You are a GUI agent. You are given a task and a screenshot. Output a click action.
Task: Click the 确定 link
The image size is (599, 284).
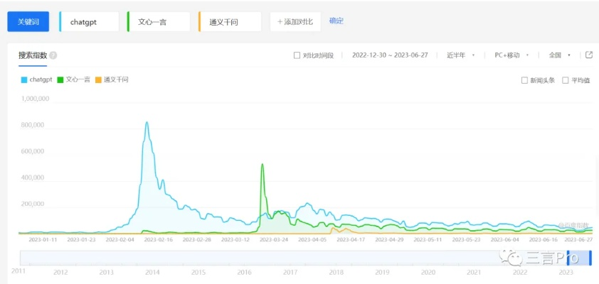click(x=336, y=21)
